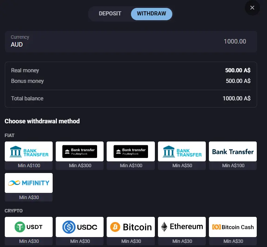
Task: Click the 1000.00 amount field
Action: coord(235,41)
